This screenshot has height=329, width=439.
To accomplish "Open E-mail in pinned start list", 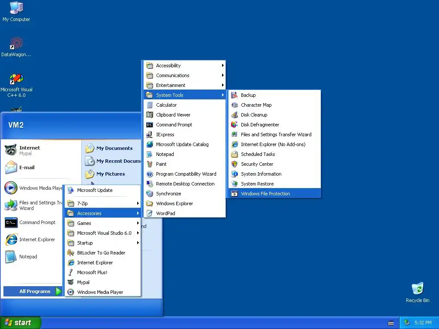I will 42,167.
